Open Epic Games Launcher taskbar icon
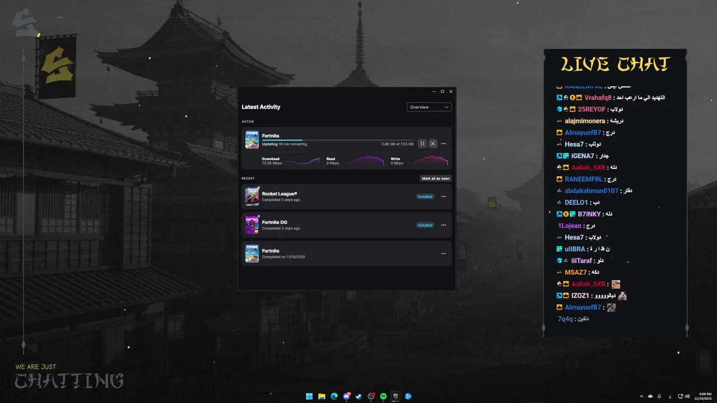Viewport: 717px width, 403px height. point(395,396)
